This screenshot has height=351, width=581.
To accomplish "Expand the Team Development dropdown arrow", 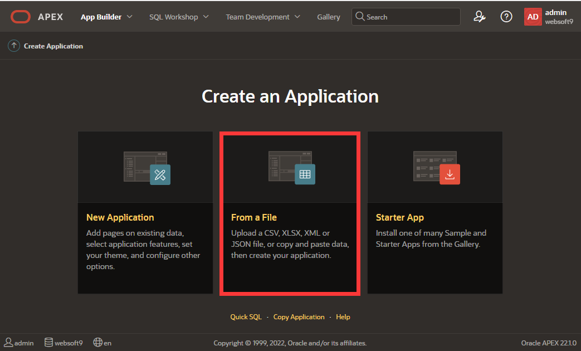I will point(297,17).
